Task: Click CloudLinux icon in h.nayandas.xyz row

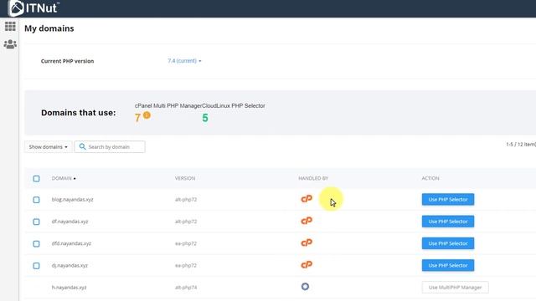Action: 305,287
